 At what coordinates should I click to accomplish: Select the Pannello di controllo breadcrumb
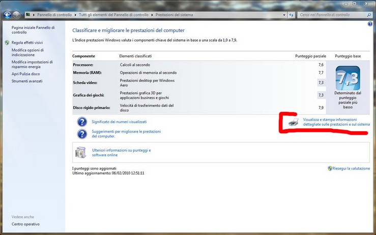click(x=54, y=15)
